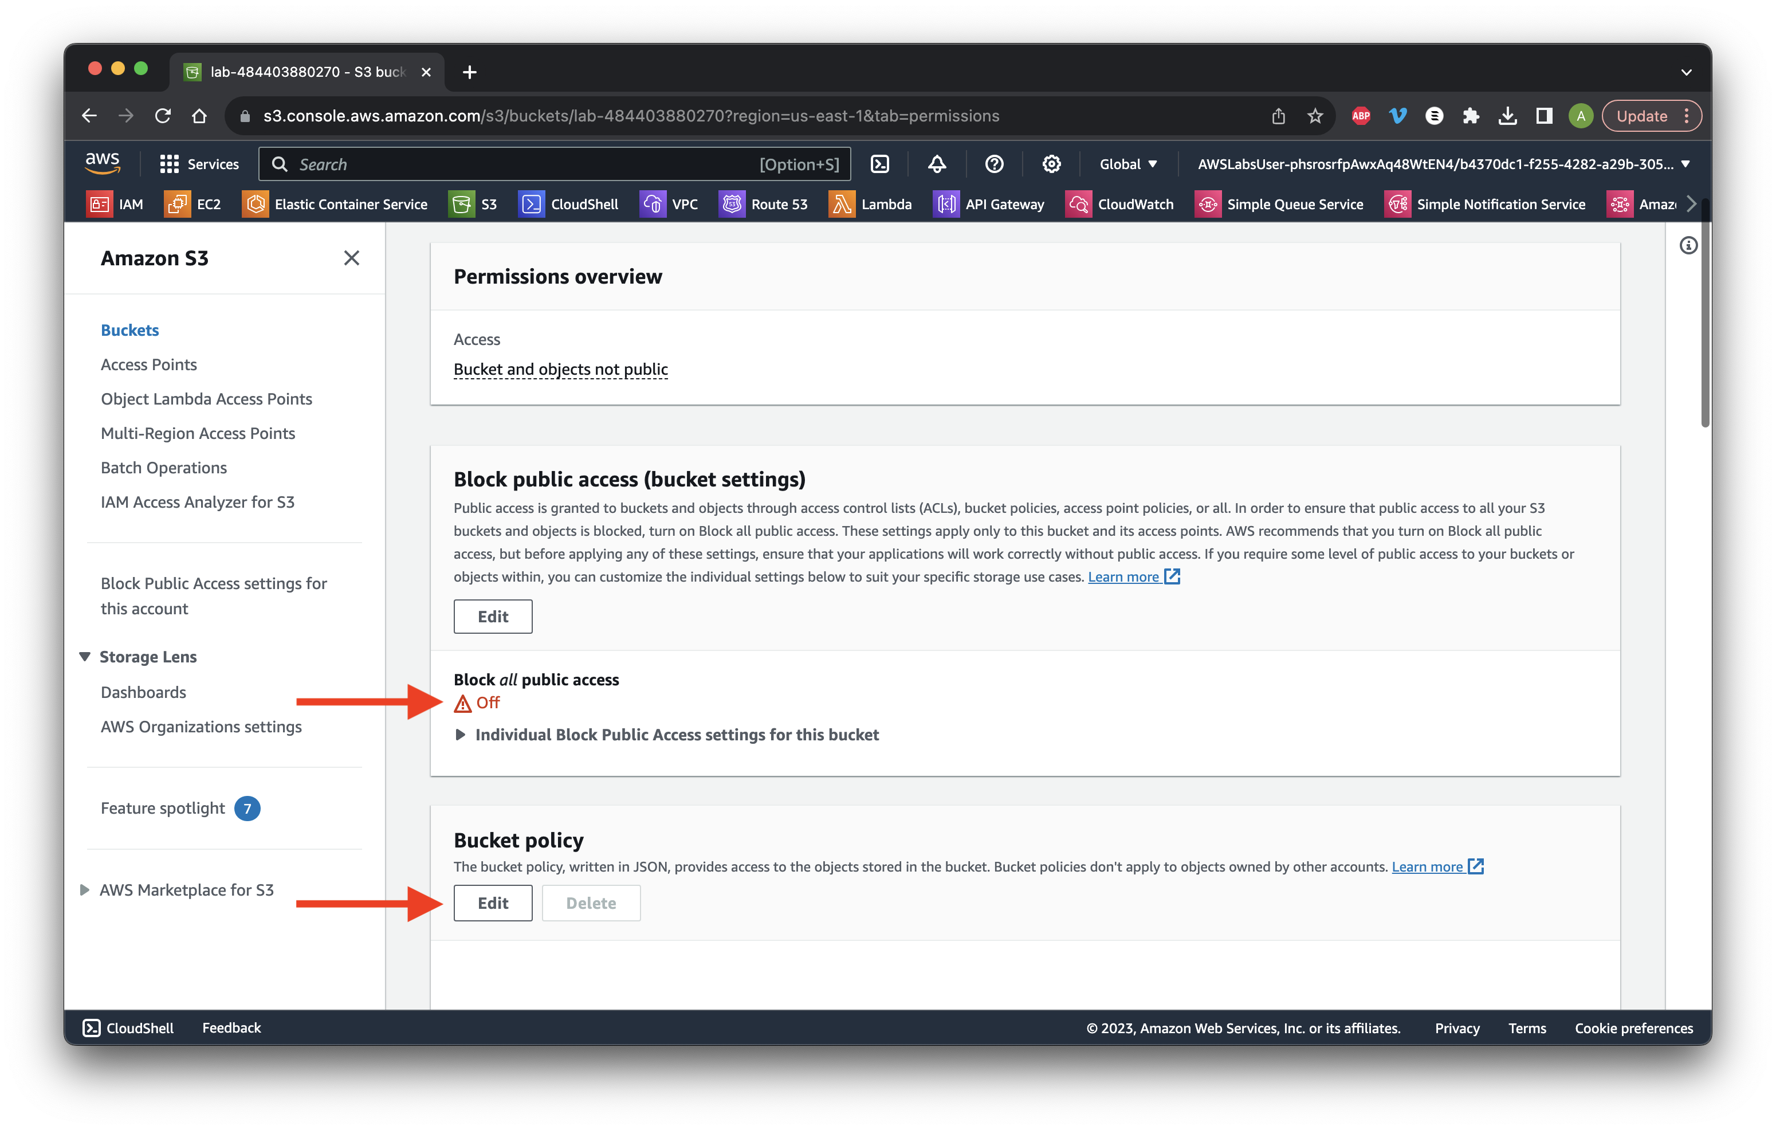Open AWS Organizations settings
The image size is (1776, 1130).
click(201, 727)
